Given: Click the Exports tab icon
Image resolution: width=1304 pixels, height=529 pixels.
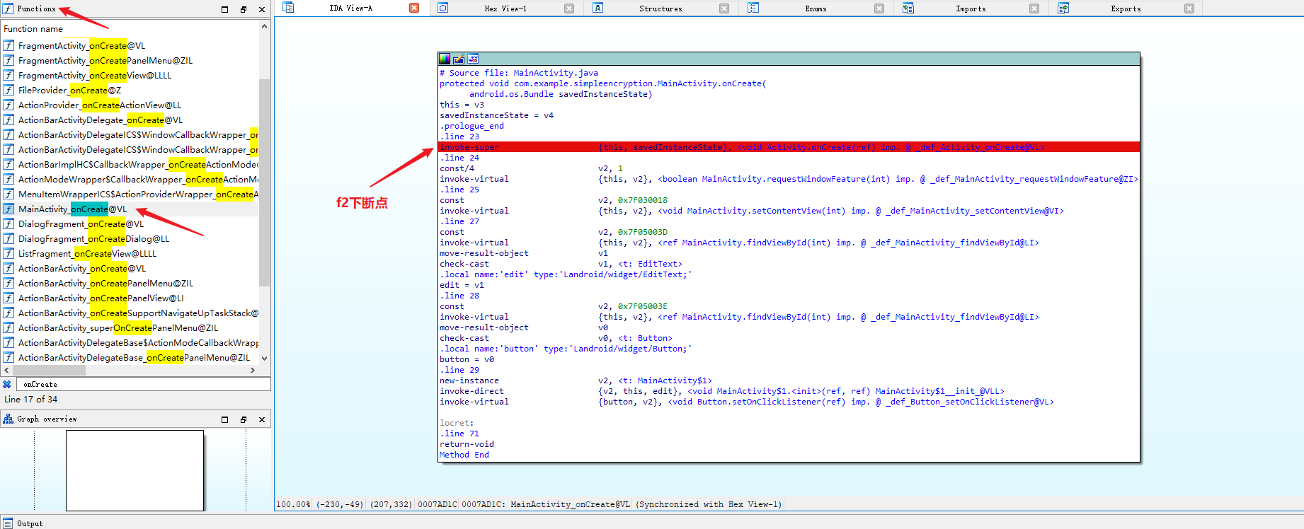Looking at the screenshot, I should [x=1063, y=8].
